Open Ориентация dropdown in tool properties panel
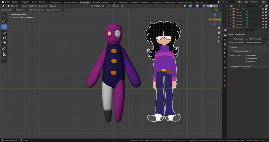Image resolution: width=269 pixels, height=142 pixels. pos(256,39)
